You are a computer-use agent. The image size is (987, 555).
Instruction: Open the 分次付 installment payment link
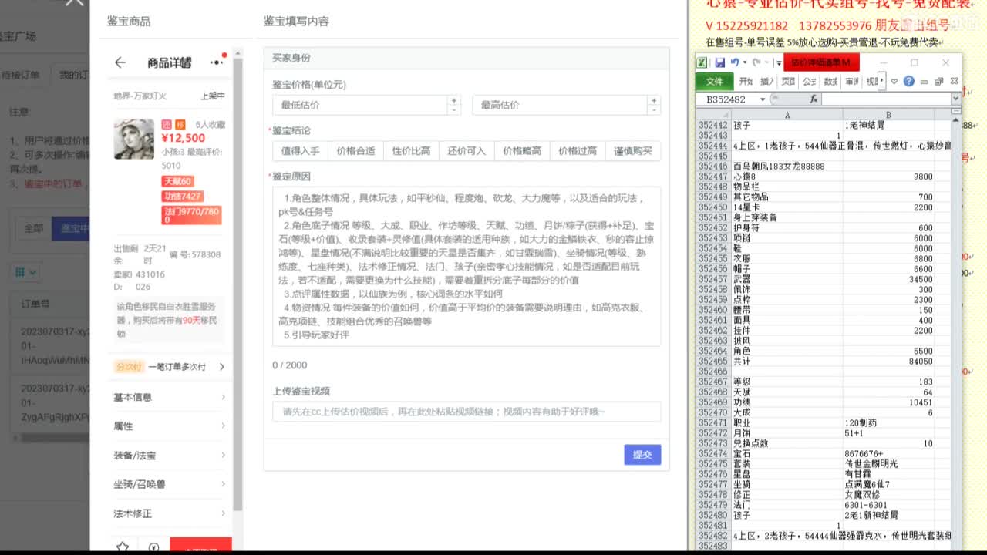pos(130,367)
